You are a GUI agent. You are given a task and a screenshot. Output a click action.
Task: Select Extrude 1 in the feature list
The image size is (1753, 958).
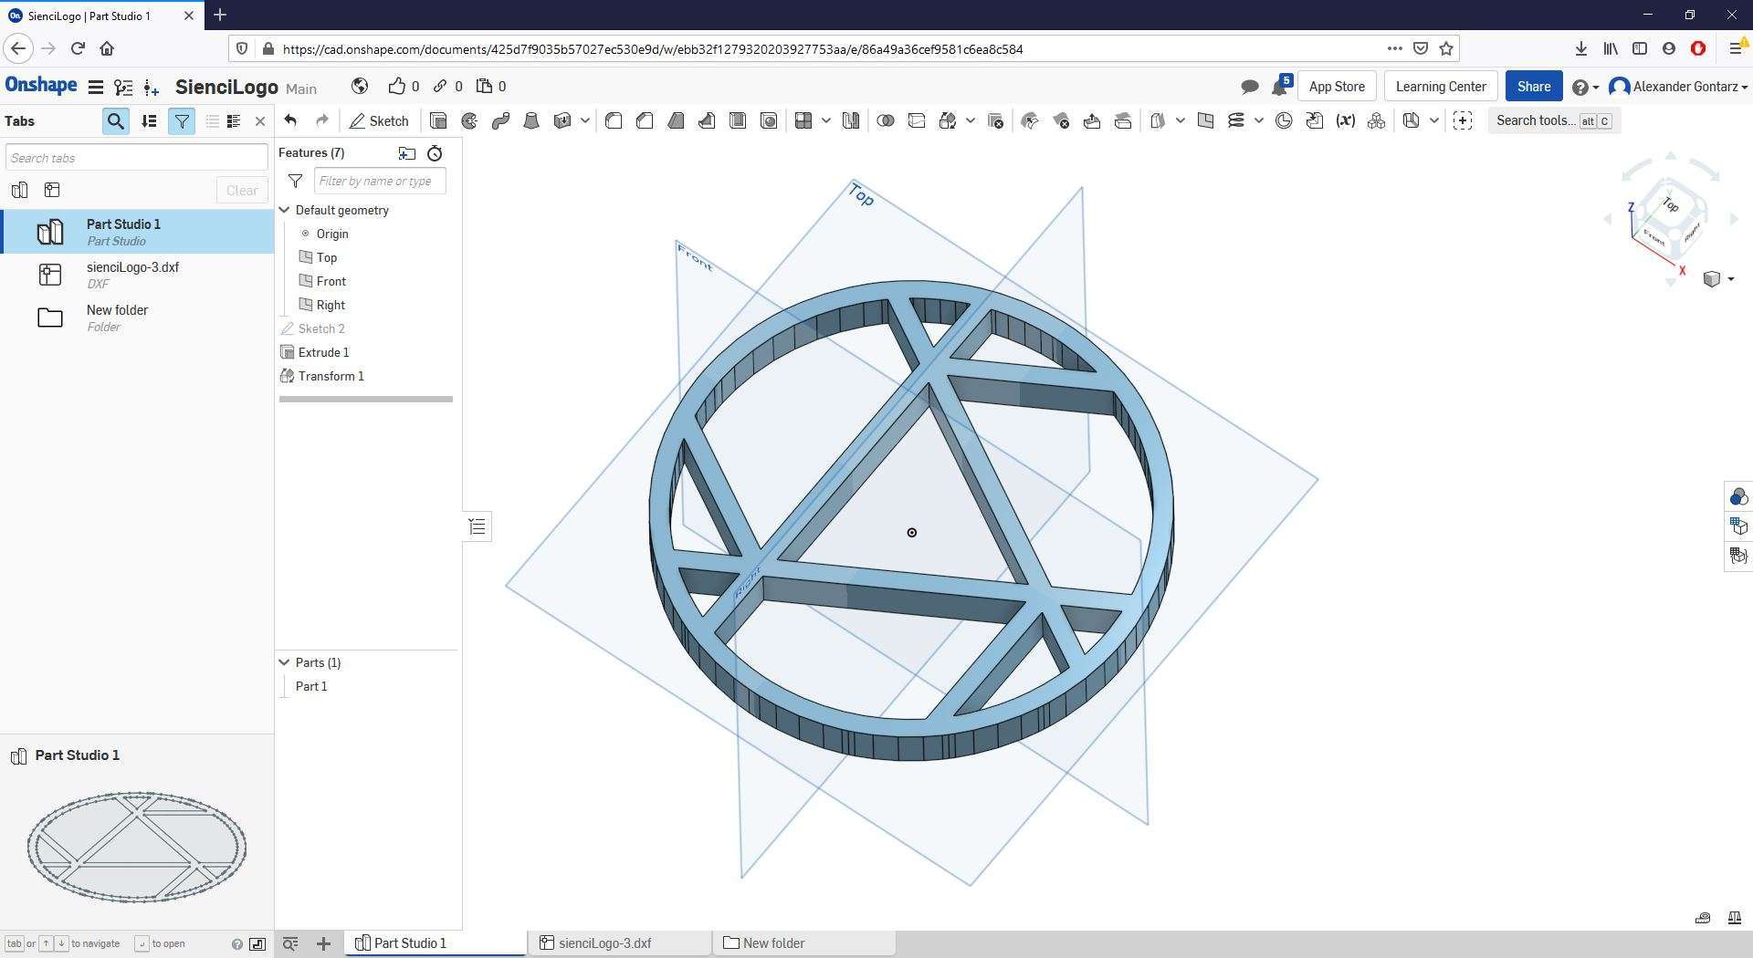pos(323,352)
